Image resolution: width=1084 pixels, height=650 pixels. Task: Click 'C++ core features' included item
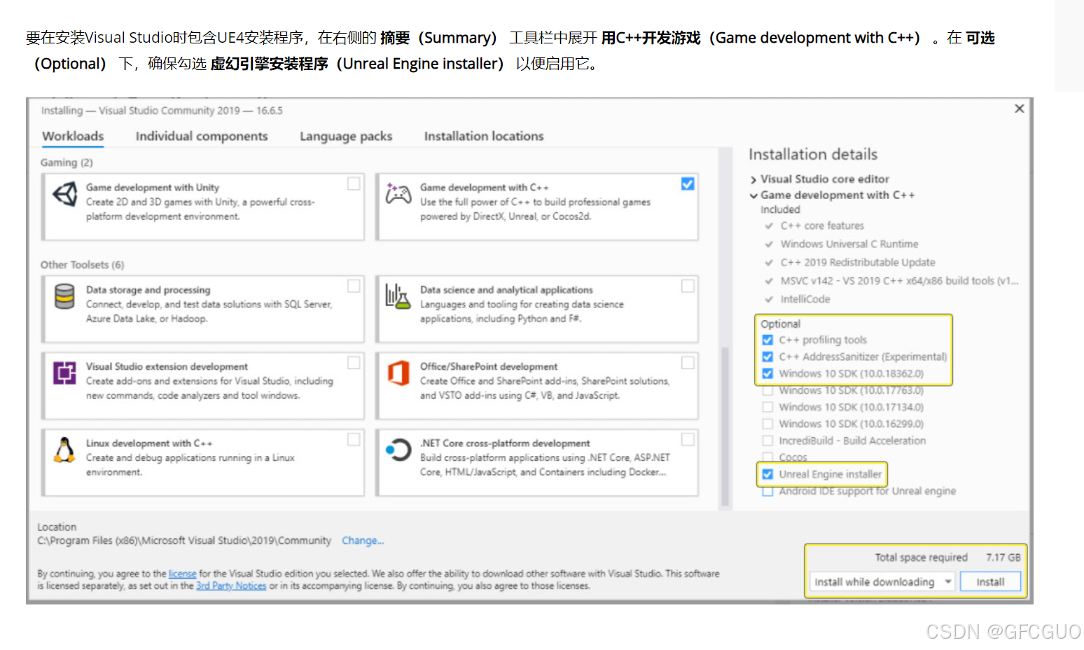pos(822,226)
